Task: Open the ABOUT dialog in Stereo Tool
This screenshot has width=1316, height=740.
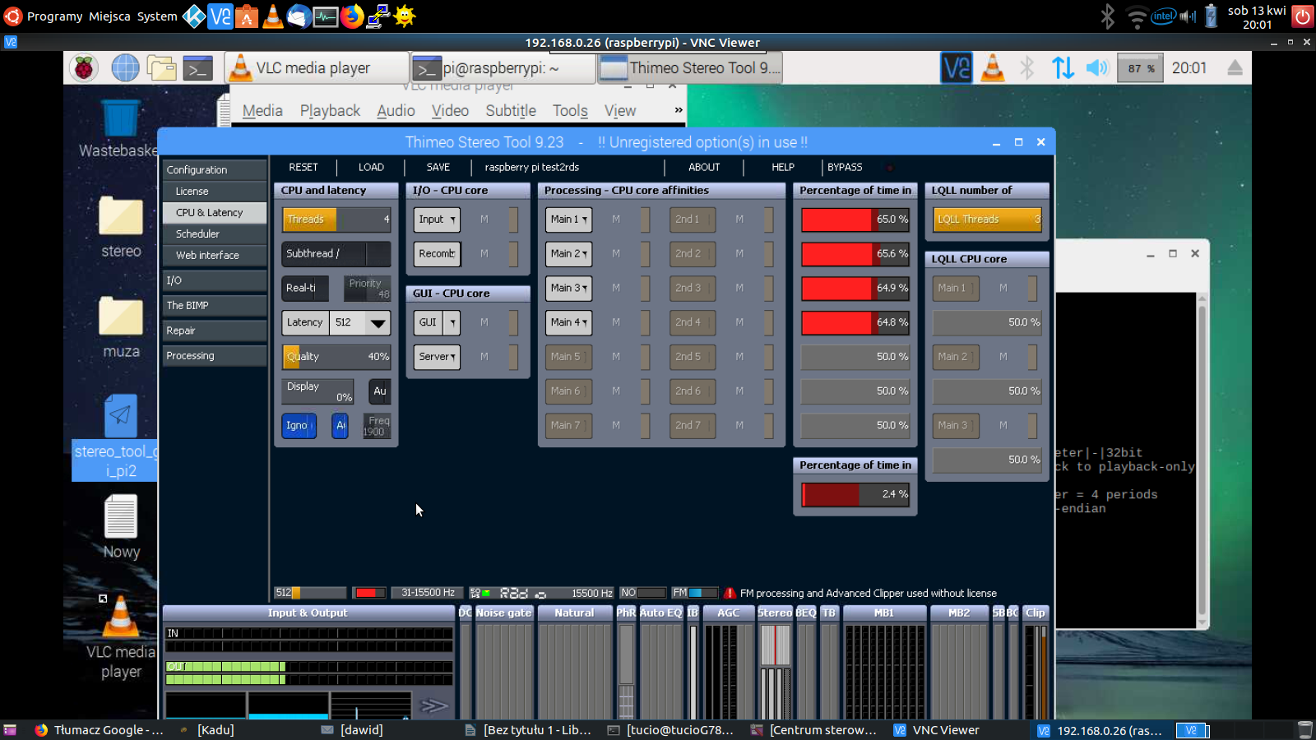Action: pos(704,167)
